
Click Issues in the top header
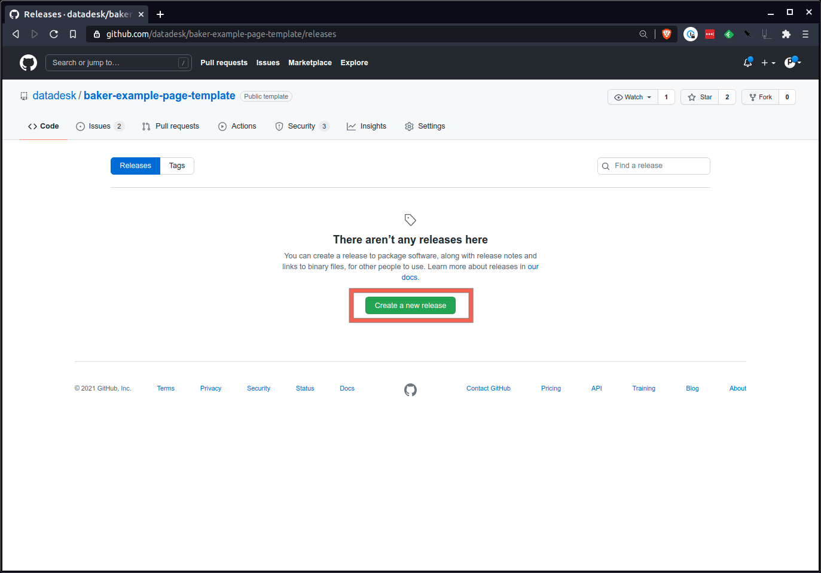pos(268,63)
